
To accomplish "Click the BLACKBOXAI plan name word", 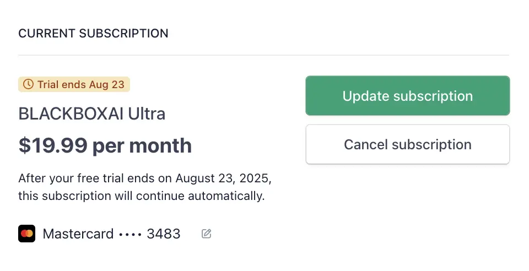I will [71, 113].
